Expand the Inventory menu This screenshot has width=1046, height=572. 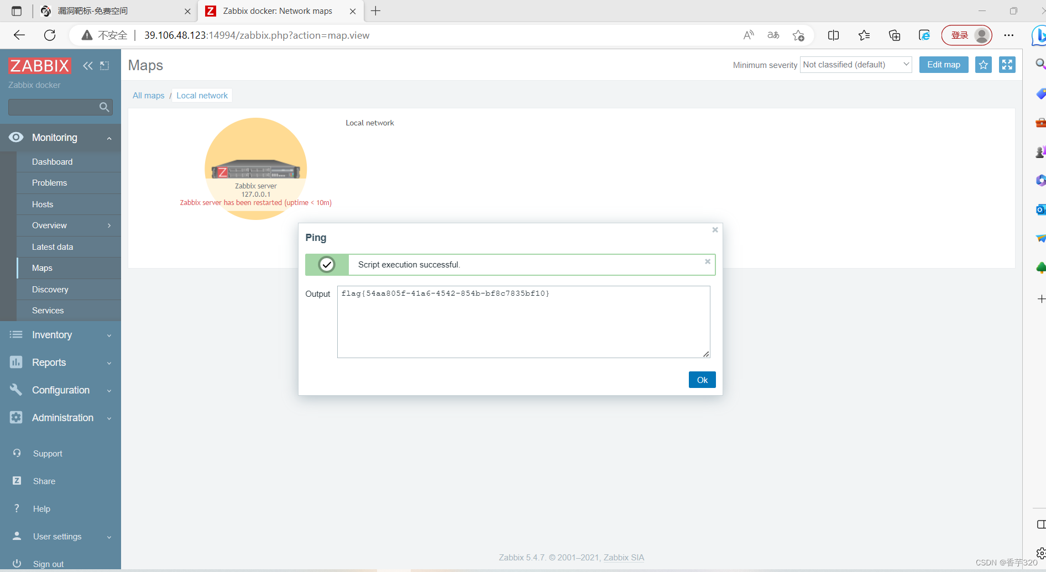coord(109,335)
